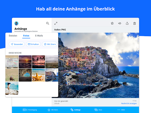The image size is (151, 113).
Task: Open the profile avatar
Action: click(x=17, y=23)
